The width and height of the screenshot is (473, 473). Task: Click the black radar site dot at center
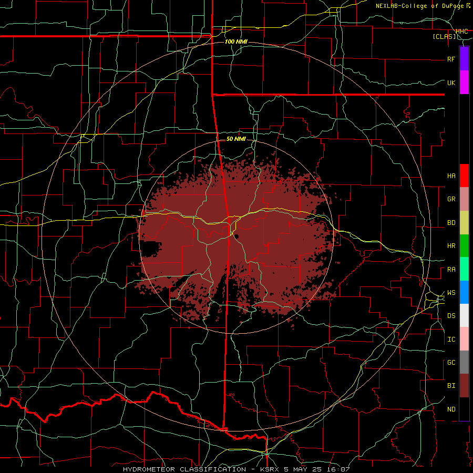pos(236,236)
